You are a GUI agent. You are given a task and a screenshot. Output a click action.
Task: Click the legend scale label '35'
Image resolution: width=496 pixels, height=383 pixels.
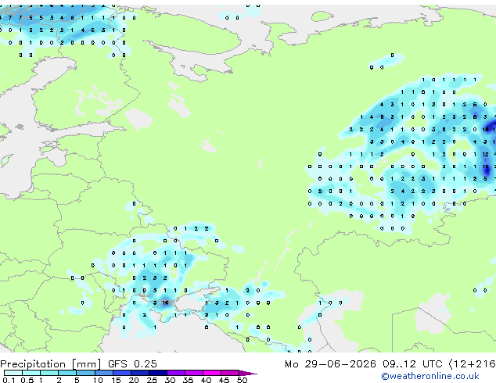[x=189, y=380]
